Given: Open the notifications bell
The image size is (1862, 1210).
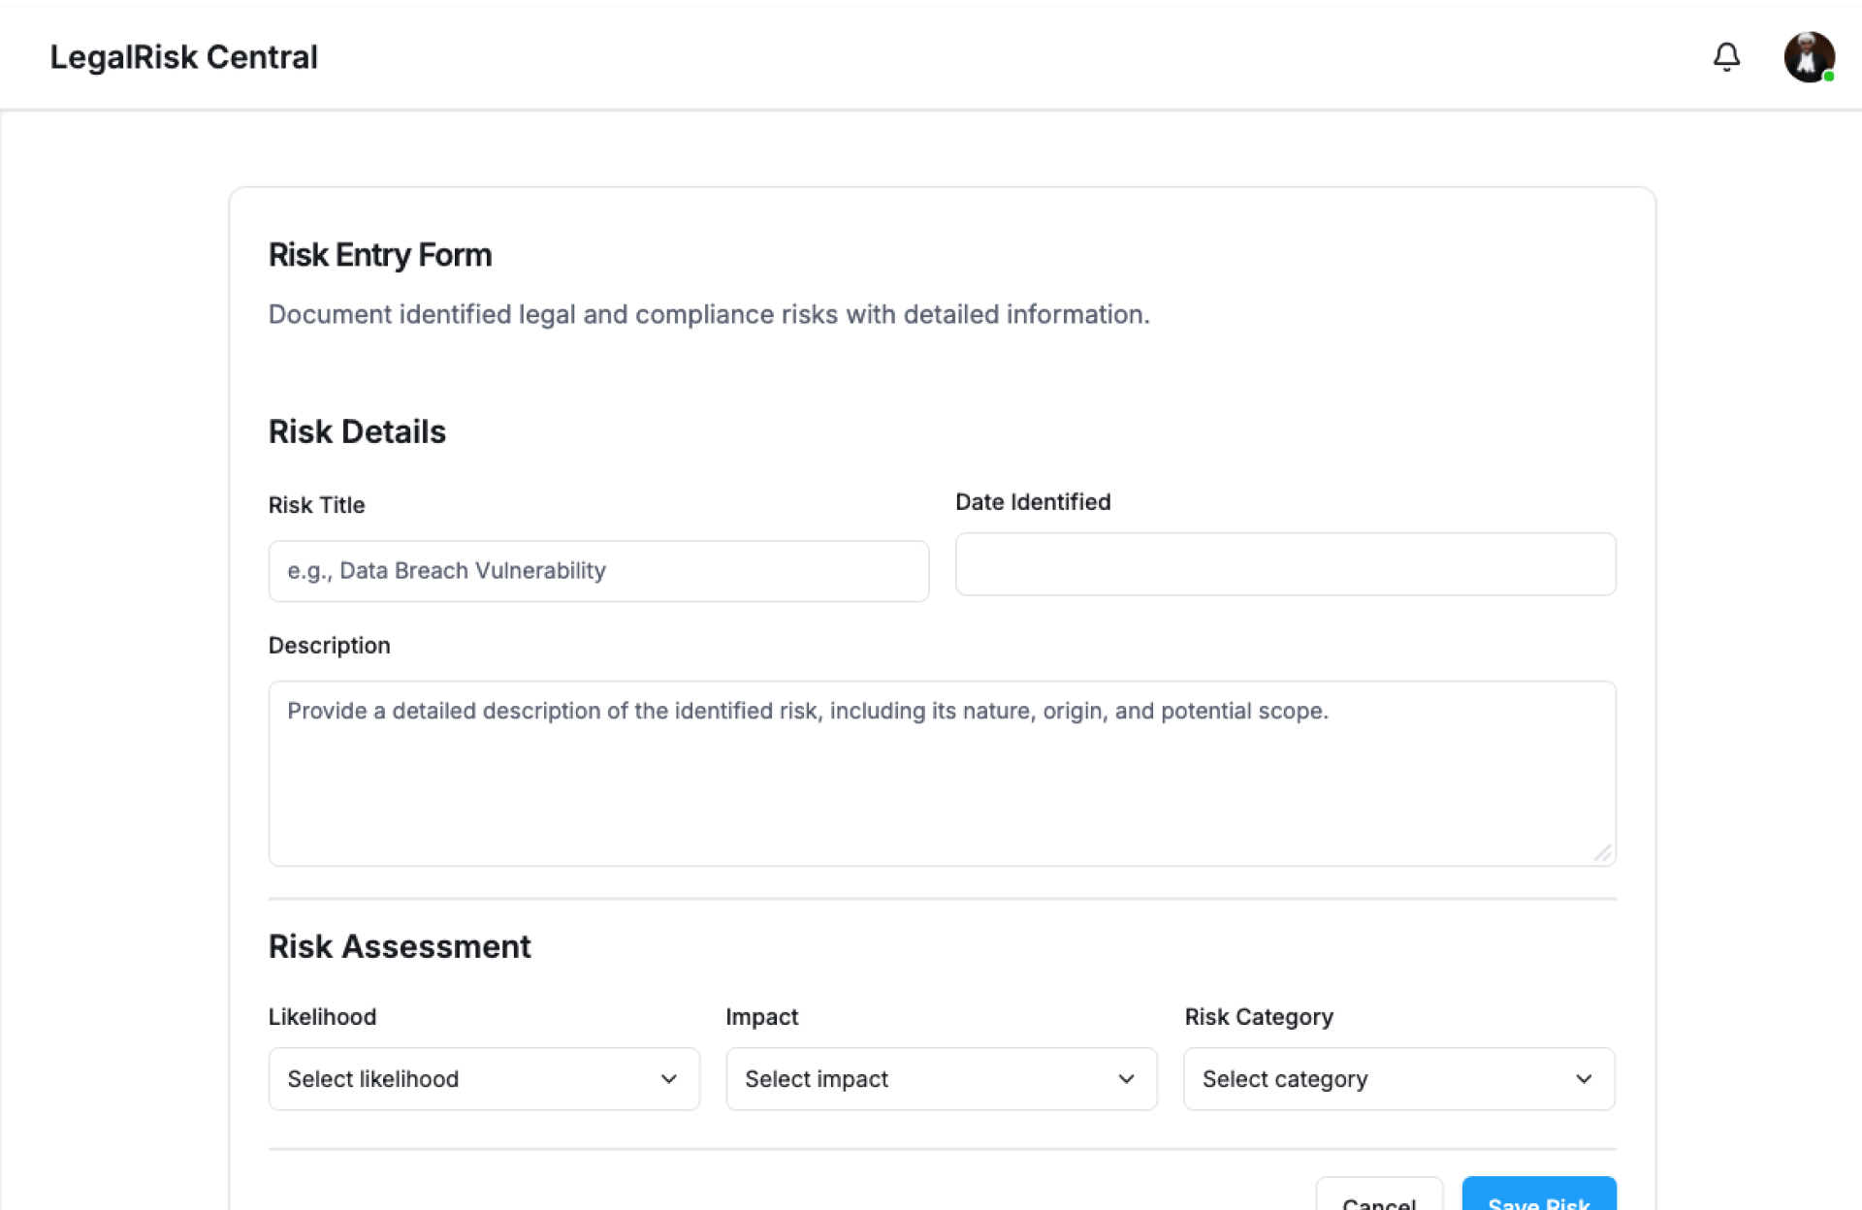Looking at the screenshot, I should [x=1726, y=57].
